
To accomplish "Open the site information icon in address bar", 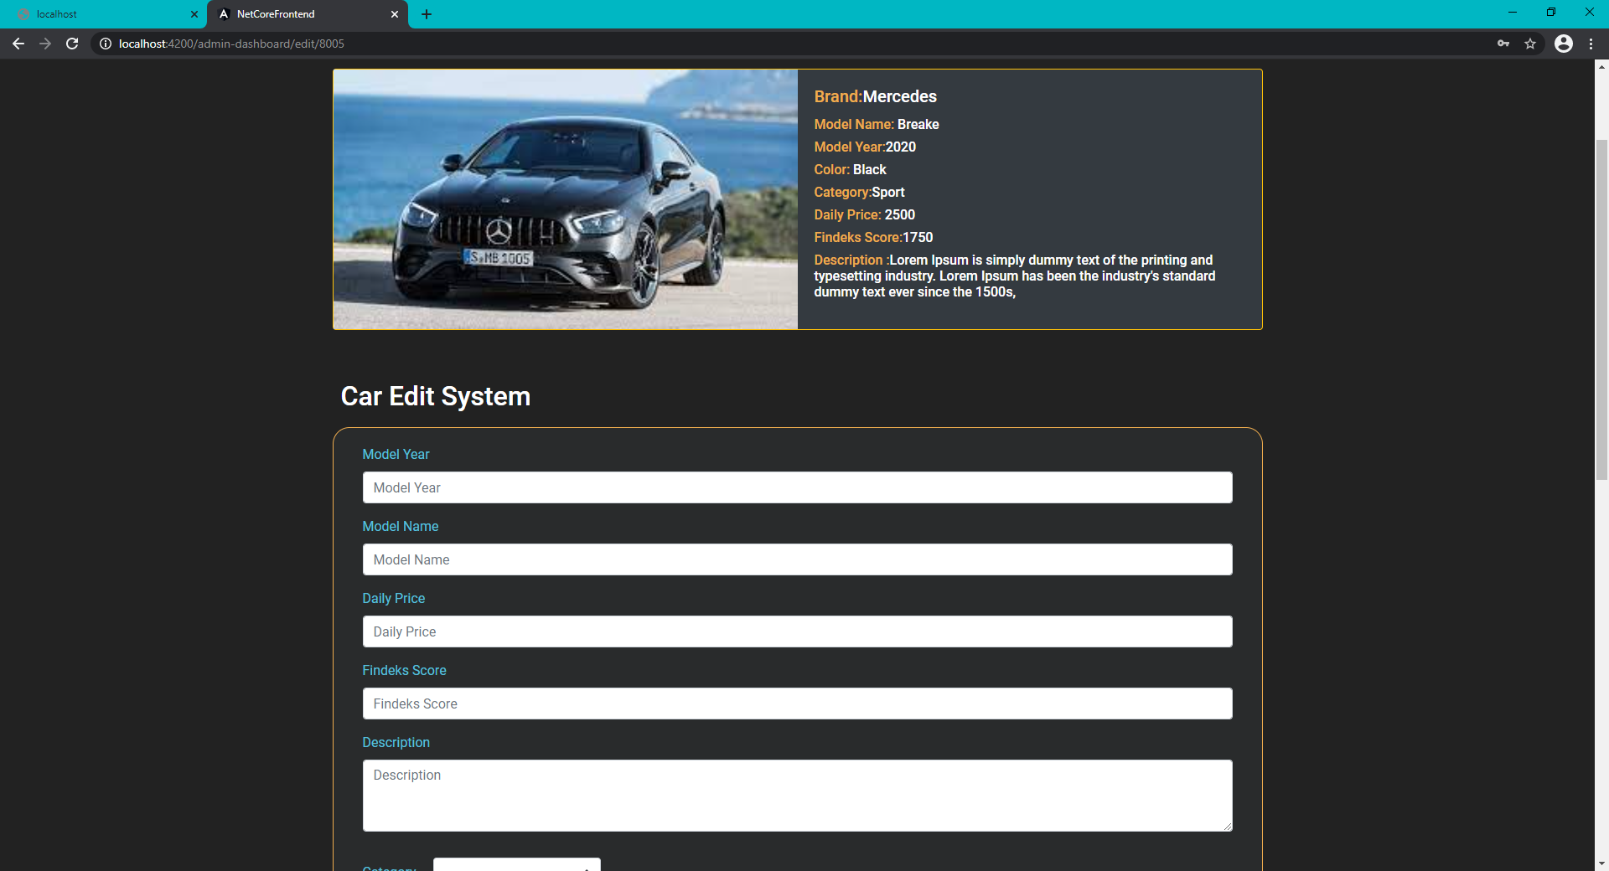I will pyautogui.click(x=106, y=44).
